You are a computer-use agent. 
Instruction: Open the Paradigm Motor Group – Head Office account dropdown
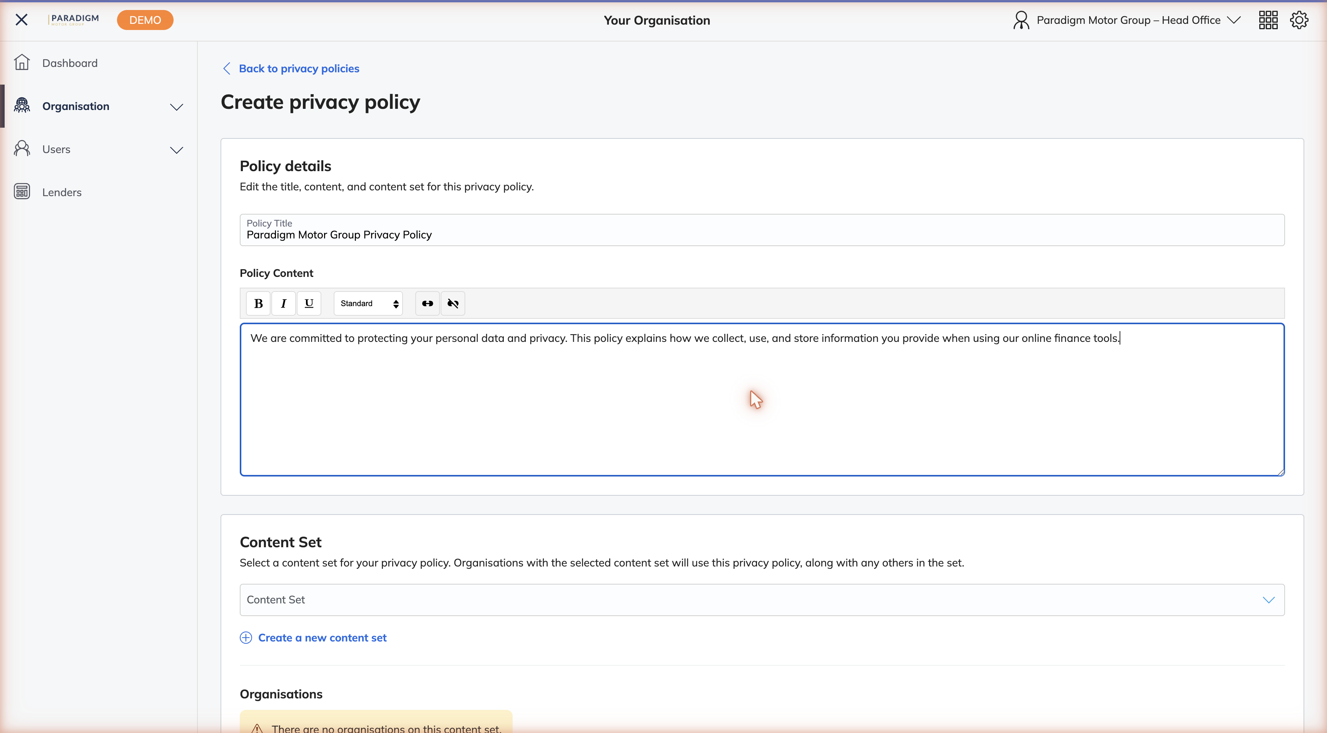1127,20
